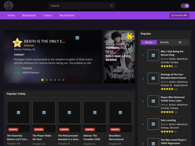195x146 pixels.
Task: Open Death Is The Only E... title
Action: (45, 41)
